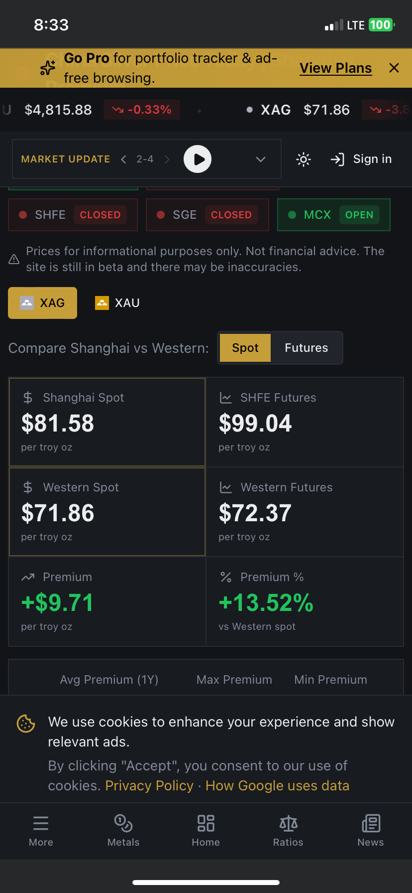
Task: Expand the market update dropdown chevron
Action: coord(260,159)
